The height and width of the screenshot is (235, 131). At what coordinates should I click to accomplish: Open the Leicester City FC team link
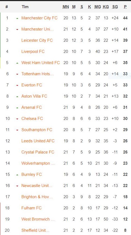(x=37, y=40)
